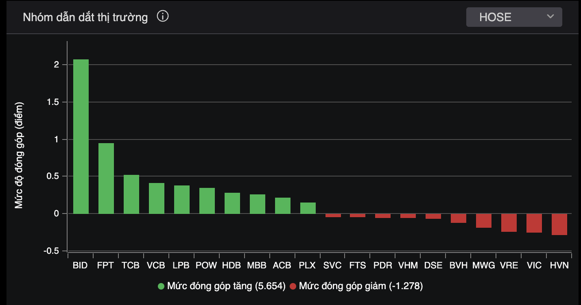Screen dimensions: 581x305
Task: Open the HOSE exchange dropdown
Action: pos(514,17)
